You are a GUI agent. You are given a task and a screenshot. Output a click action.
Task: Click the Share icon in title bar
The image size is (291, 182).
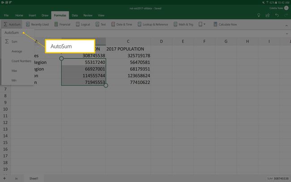[x=267, y=15]
